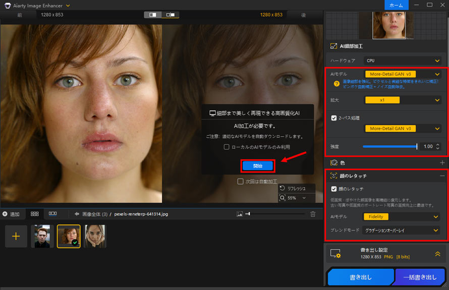Open the ハードウェア CPU dropdown
Screen dimensions: 449x290
click(401, 61)
